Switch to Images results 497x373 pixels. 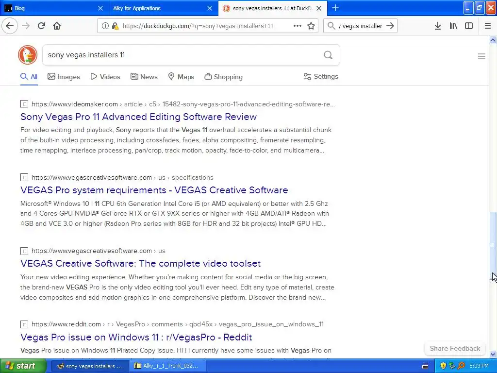coord(64,77)
